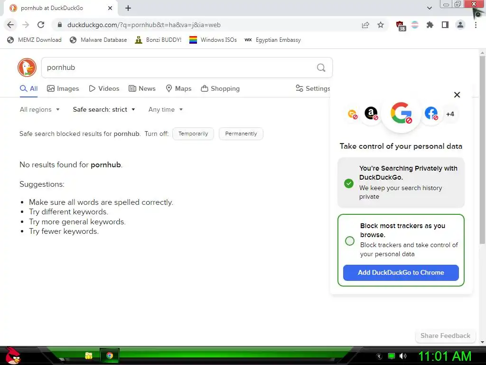
Task: Open the Safe search: strict dropdown
Action: click(x=104, y=110)
